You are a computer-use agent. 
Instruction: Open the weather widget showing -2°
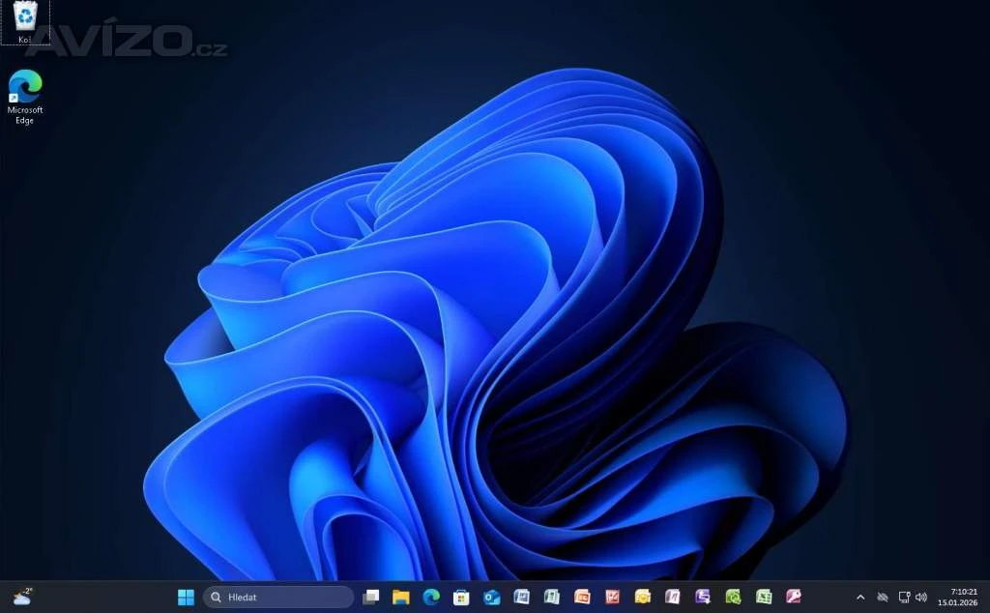coord(22,597)
